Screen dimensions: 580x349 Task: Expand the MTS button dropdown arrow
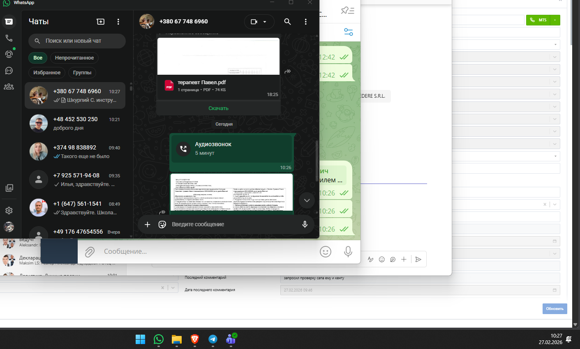[x=555, y=20]
